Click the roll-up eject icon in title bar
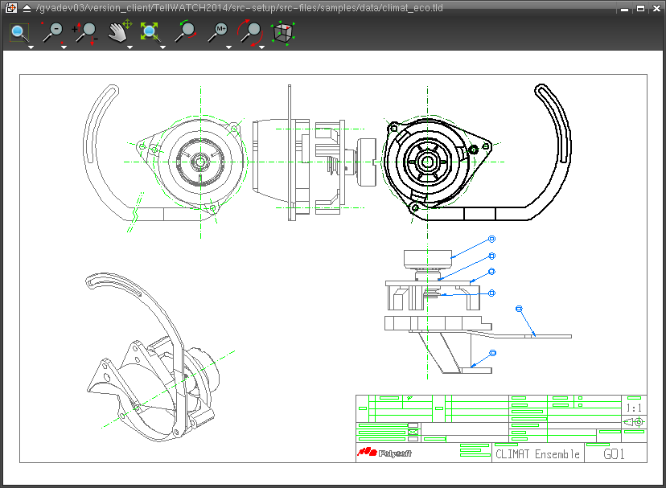This screenshot has width=666, height=488. 26,8
